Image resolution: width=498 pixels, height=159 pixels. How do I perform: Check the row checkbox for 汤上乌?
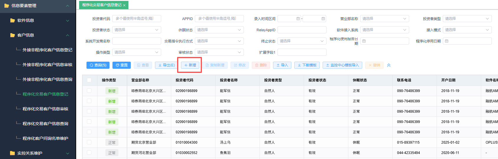tap(89, 142)
